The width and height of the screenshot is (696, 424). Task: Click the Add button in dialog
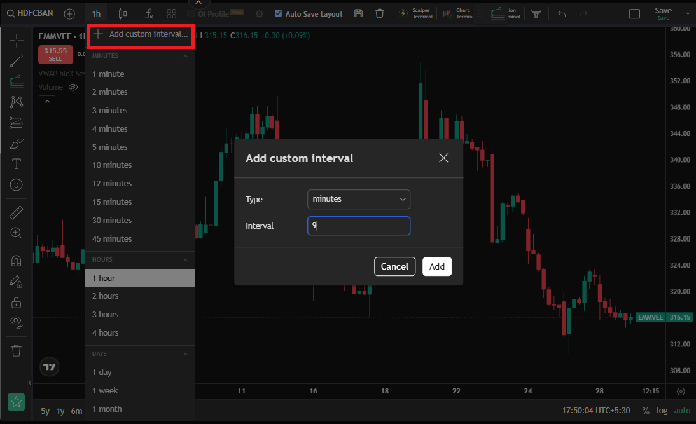437,266
